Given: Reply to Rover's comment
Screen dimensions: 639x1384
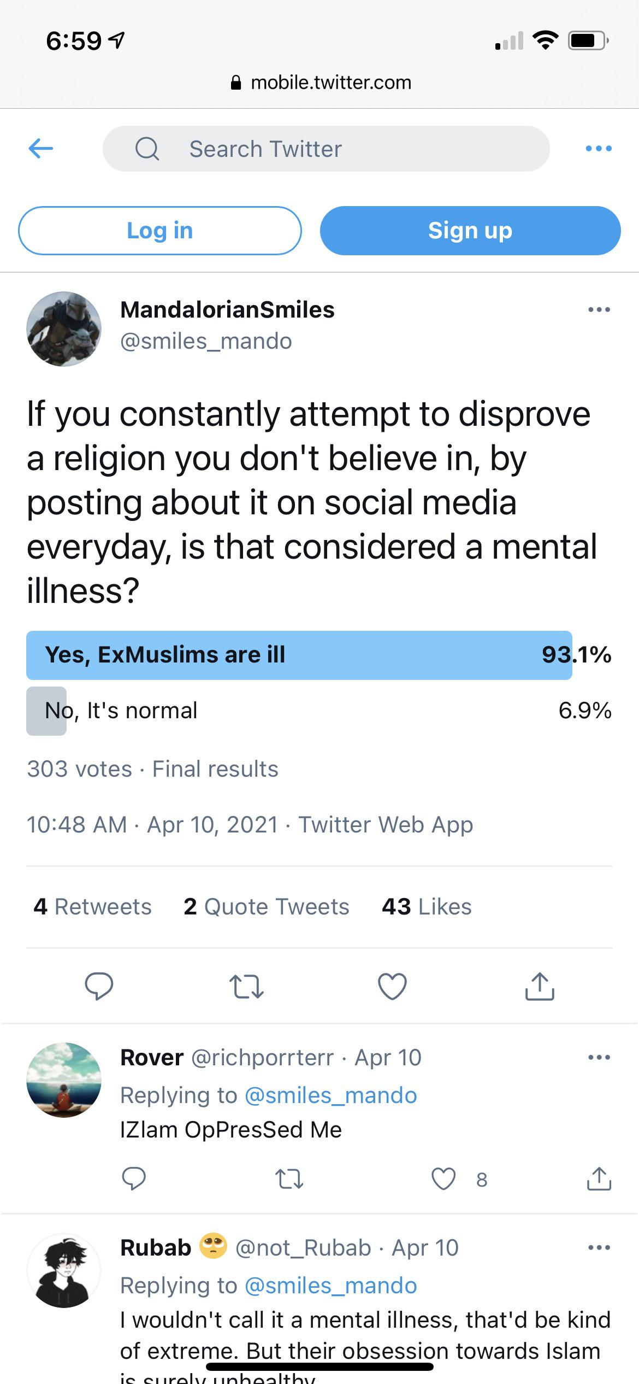Looking at the screenshot, I should tap(134, 1178).
